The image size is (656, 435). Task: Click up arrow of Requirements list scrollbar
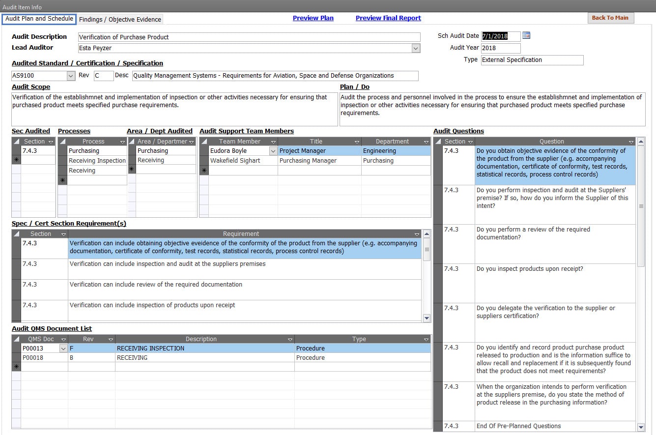coord(427,234)
